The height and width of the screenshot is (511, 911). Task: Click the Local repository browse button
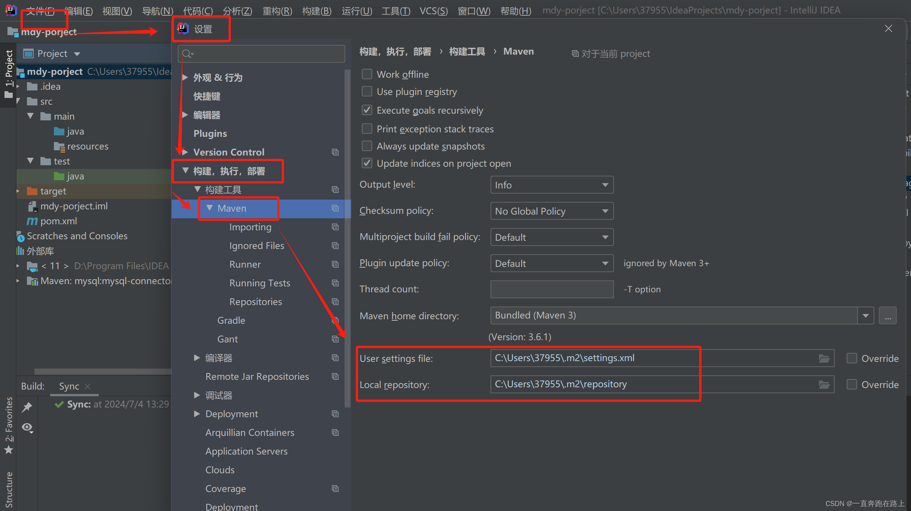[826, 384]
